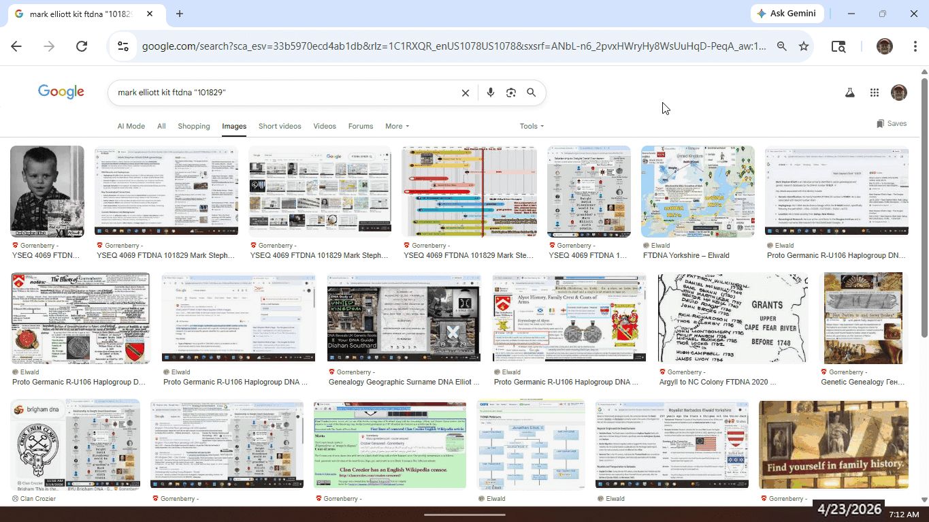
Task: Click the voice search microphone icon
Action: pyautogui.click(x=490, y=93)
